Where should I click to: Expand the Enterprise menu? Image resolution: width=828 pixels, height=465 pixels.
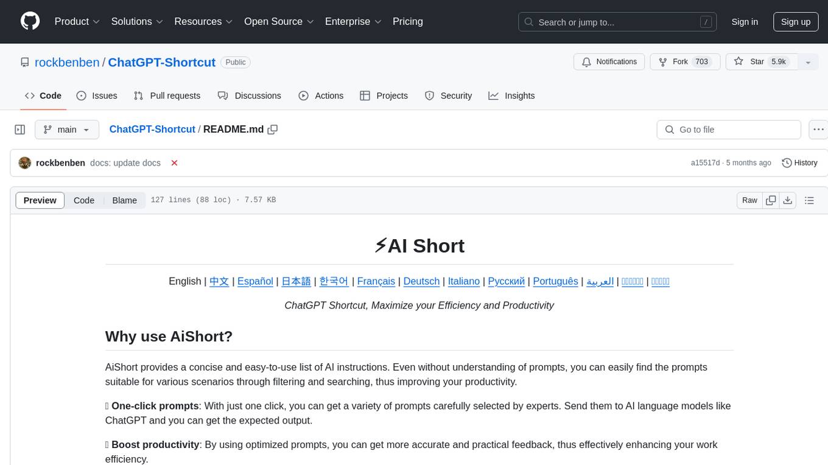(353, 21)
